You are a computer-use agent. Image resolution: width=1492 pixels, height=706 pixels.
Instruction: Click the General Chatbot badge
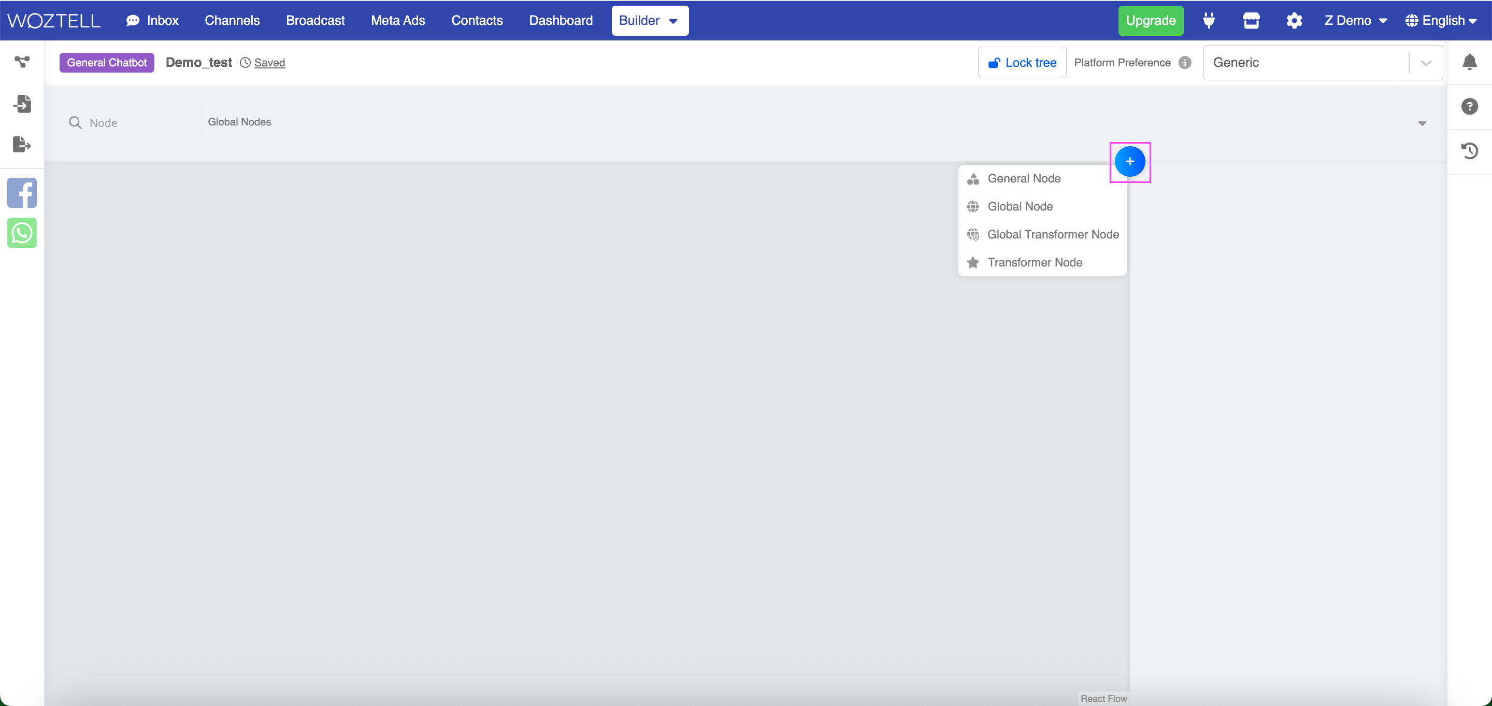[107, 63]
